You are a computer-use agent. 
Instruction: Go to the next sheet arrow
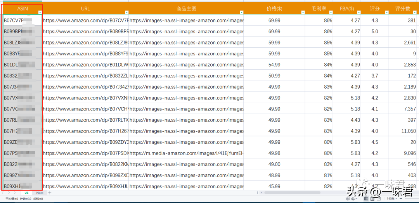(9, 193)
